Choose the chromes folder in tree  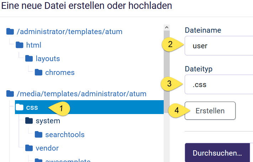click(60, 72)
